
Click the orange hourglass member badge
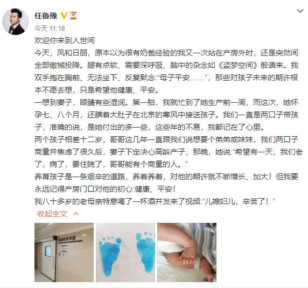pos(73,16)
